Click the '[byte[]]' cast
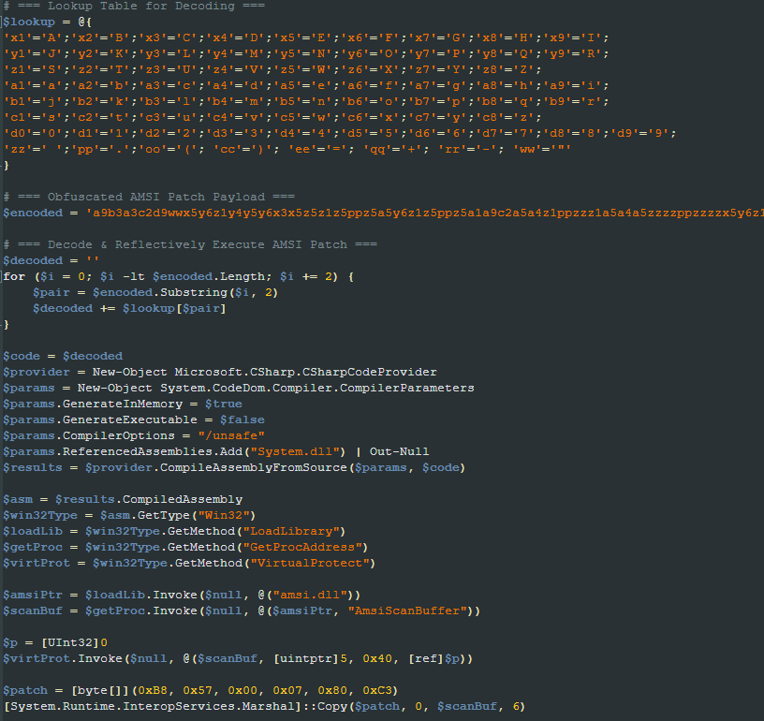764x721 pixels. [100, 690]
